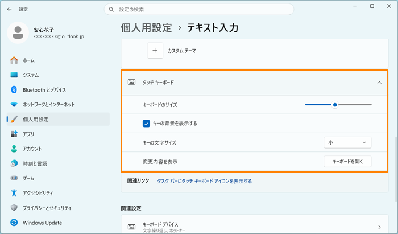Click the アプリ icon in sidebar

click(x=14, y=134)
